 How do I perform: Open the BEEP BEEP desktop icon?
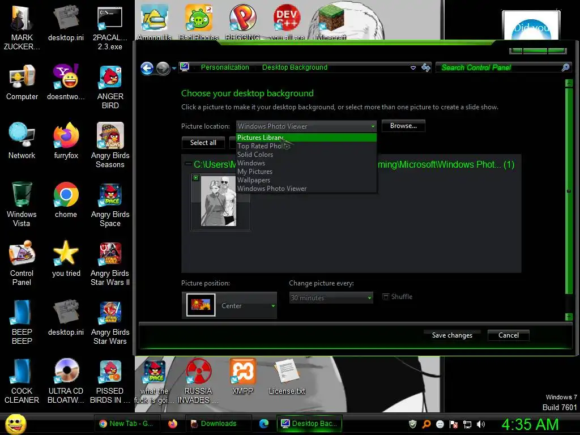(22, 322)
